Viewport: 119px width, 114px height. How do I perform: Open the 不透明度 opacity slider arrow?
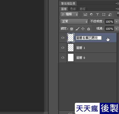pyautogui.click(x=116, y=22)
